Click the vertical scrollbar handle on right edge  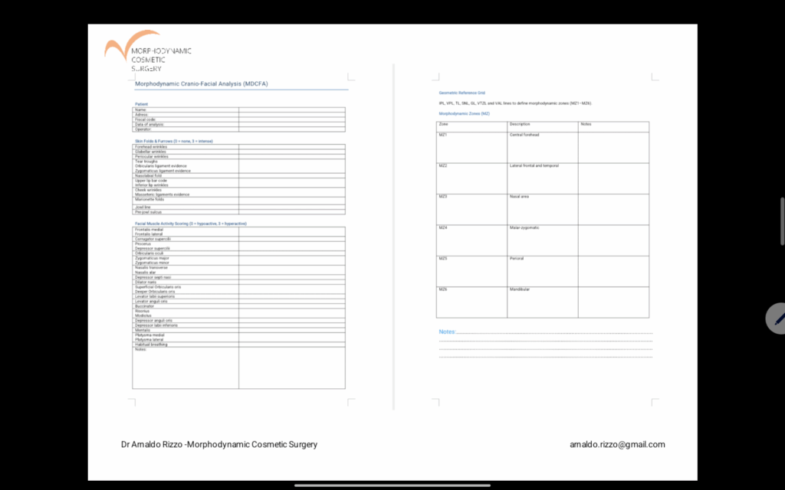[x=782, y=222]
